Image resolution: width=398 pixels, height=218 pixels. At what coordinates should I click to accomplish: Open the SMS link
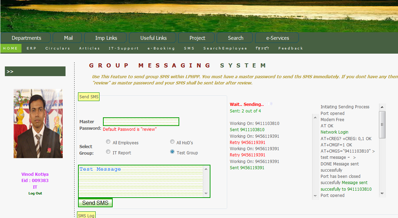(189, 48)
